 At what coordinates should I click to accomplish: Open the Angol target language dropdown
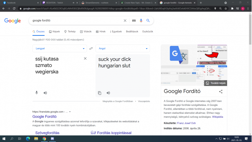coord(122,49)
